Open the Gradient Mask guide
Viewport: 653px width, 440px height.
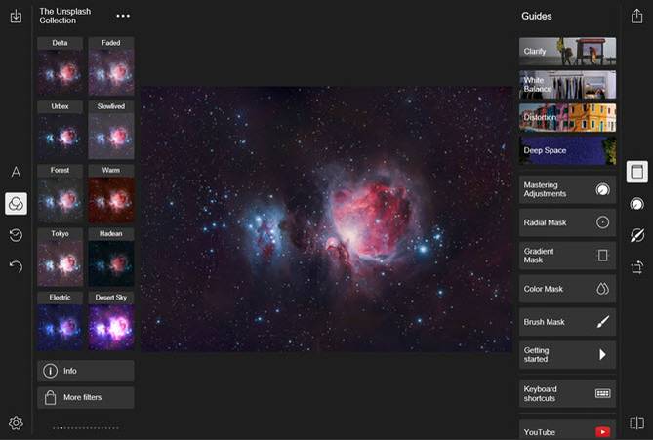point(567,256)
